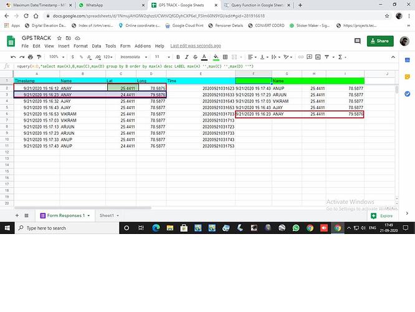Screen dimensions: 415x312
Task: Open the Data menu
Action: click(x=97, y=46)
